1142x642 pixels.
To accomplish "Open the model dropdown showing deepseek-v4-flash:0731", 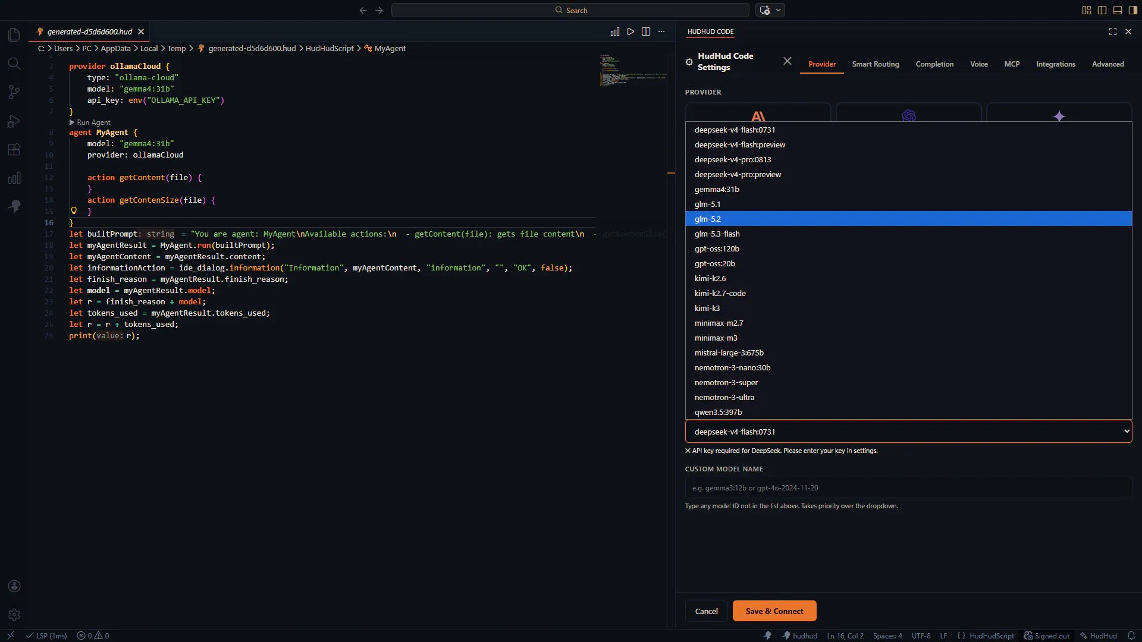I will pyautogui.click(x=908, y=432).
